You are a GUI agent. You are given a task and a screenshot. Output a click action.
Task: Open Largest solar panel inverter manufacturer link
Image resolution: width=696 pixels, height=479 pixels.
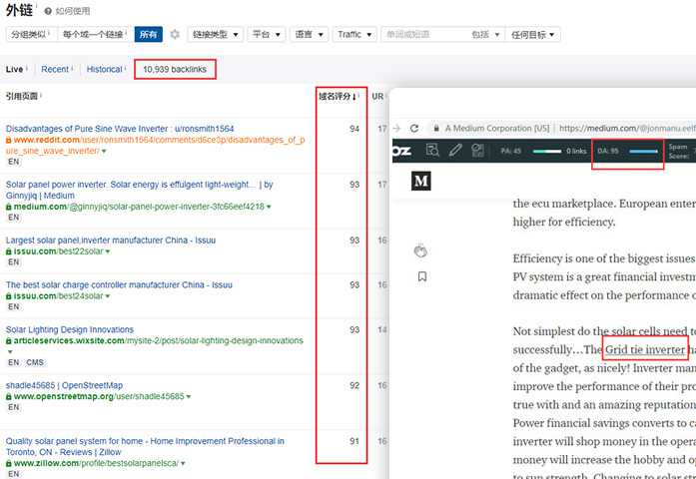[x=111, y=239]
